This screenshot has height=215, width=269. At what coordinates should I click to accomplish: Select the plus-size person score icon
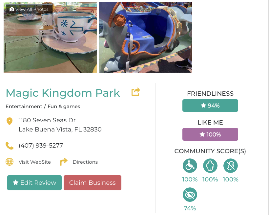tap(210, 166)
